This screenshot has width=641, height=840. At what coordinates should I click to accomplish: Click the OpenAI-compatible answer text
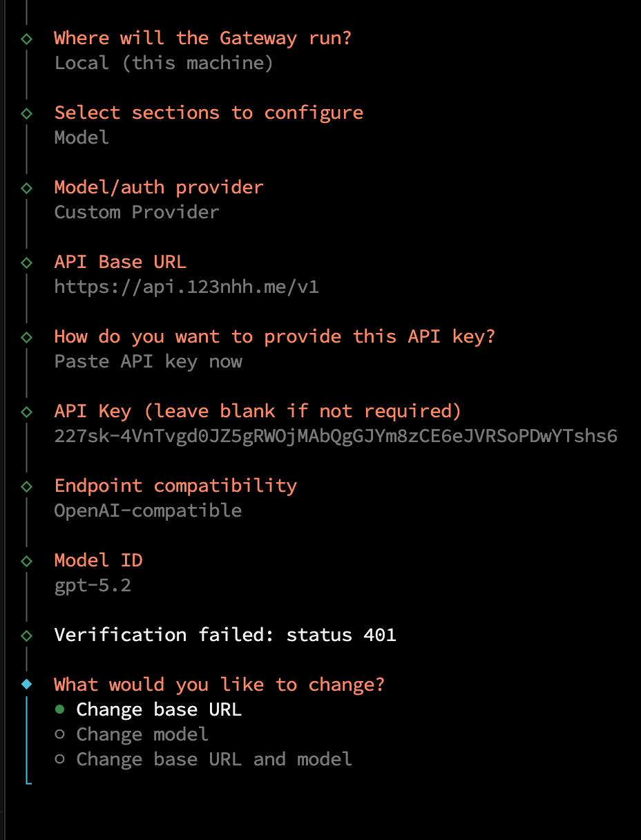148,510
